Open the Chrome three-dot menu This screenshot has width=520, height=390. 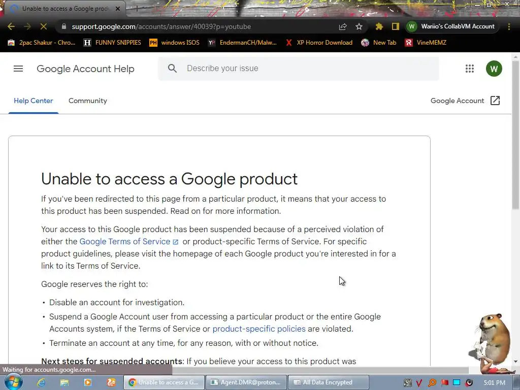(509, 26)
